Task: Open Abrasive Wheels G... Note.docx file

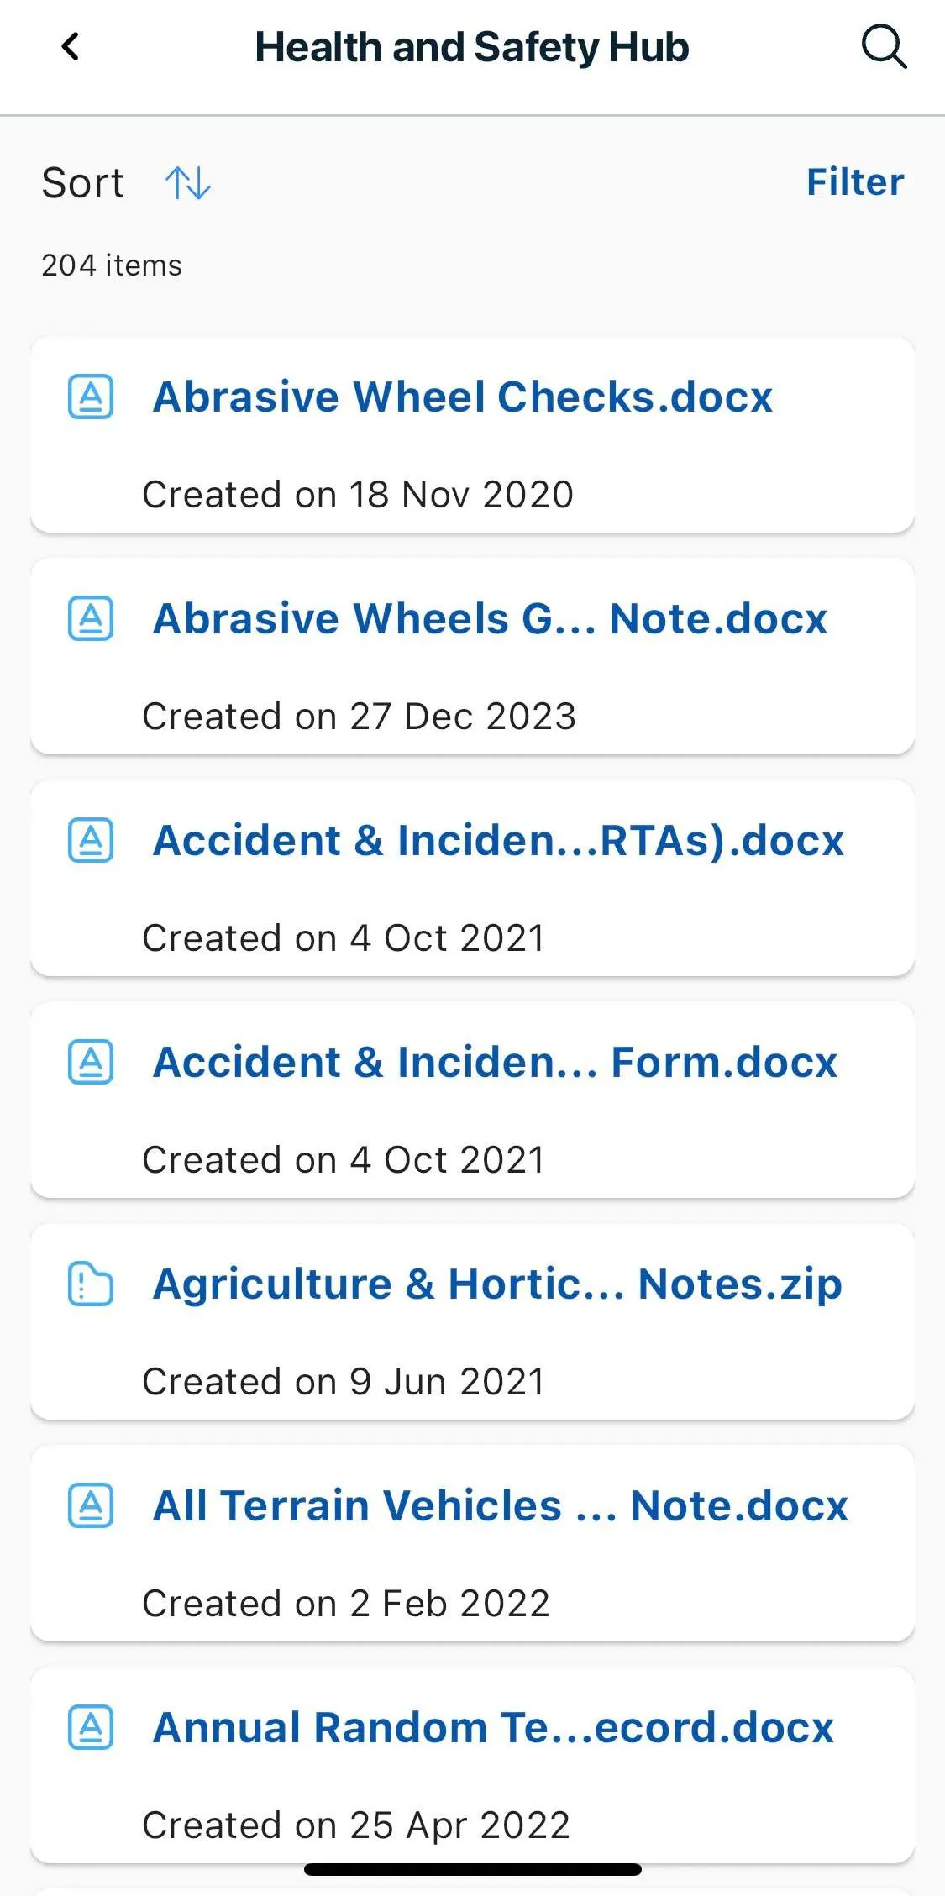Action: coord(490,618)
